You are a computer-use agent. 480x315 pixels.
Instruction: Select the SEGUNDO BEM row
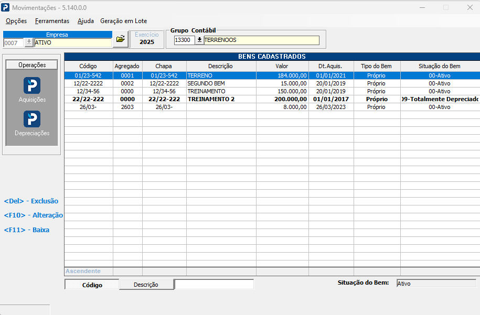[x=272, y=83]
